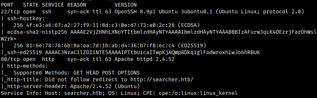Screen dimensions: 317x98
Task: Click the SERVICE column header
Action: pos(53,5)
